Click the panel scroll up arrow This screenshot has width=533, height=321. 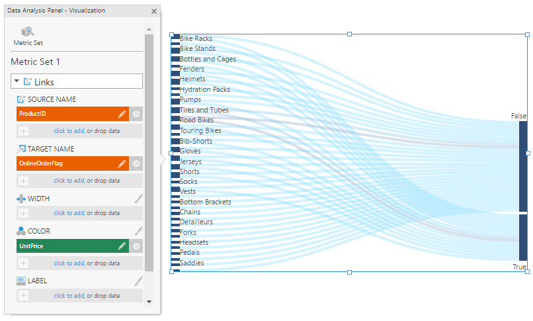pyautogui.click(x=149, y=29)
